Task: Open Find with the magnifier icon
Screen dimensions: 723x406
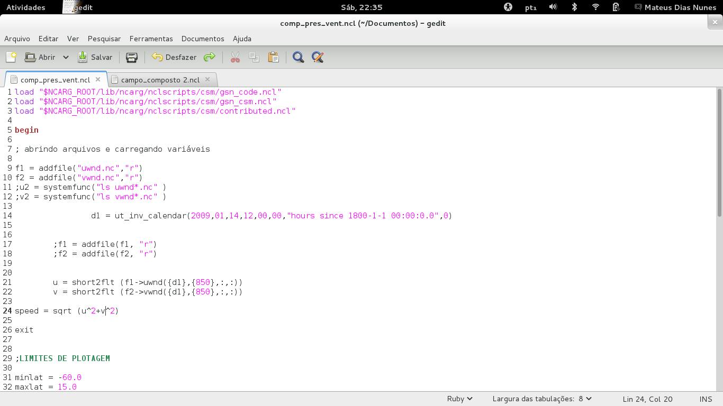Action: coord(299,57)
